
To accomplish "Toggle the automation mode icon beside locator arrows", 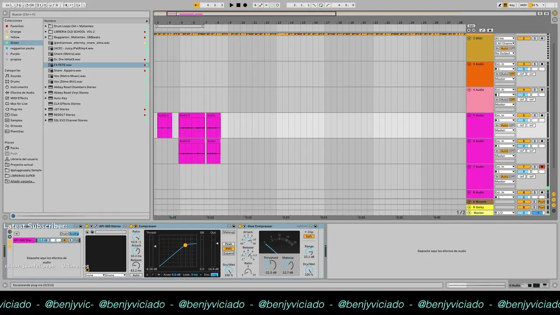I will point(482,30).
